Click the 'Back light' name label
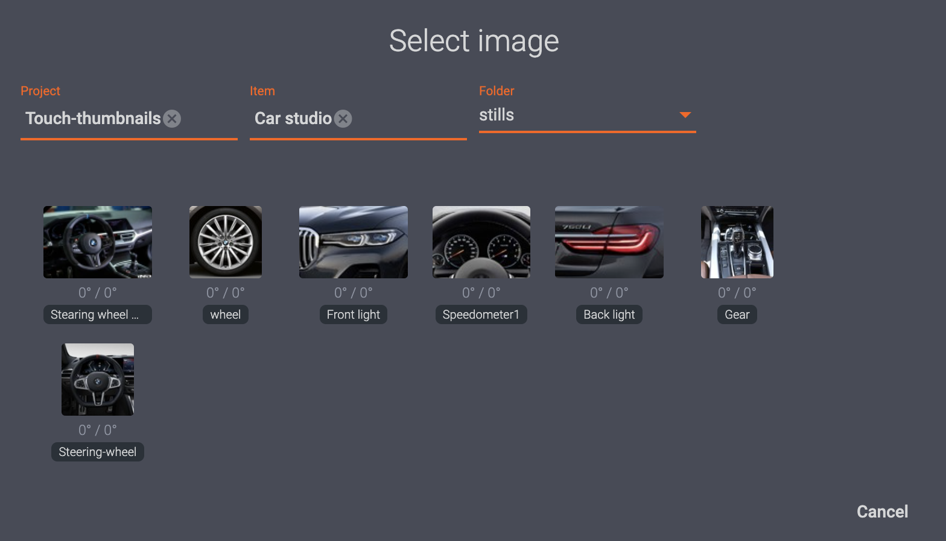This screenshot has width=946, height=541. [609, 314]
